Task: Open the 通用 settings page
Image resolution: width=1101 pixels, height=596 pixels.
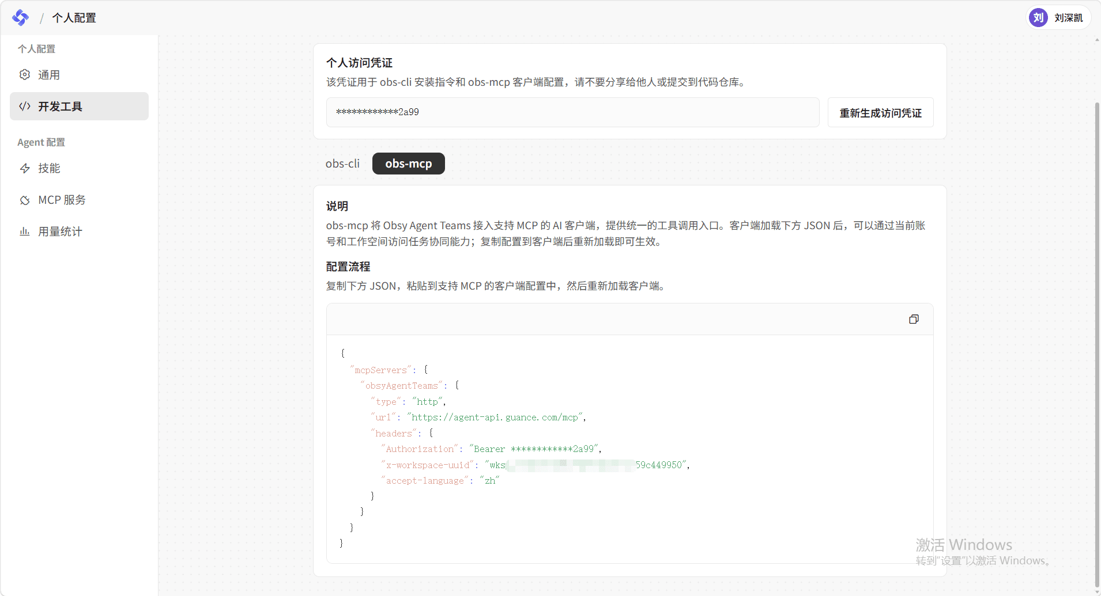Action: coord(79,75)
